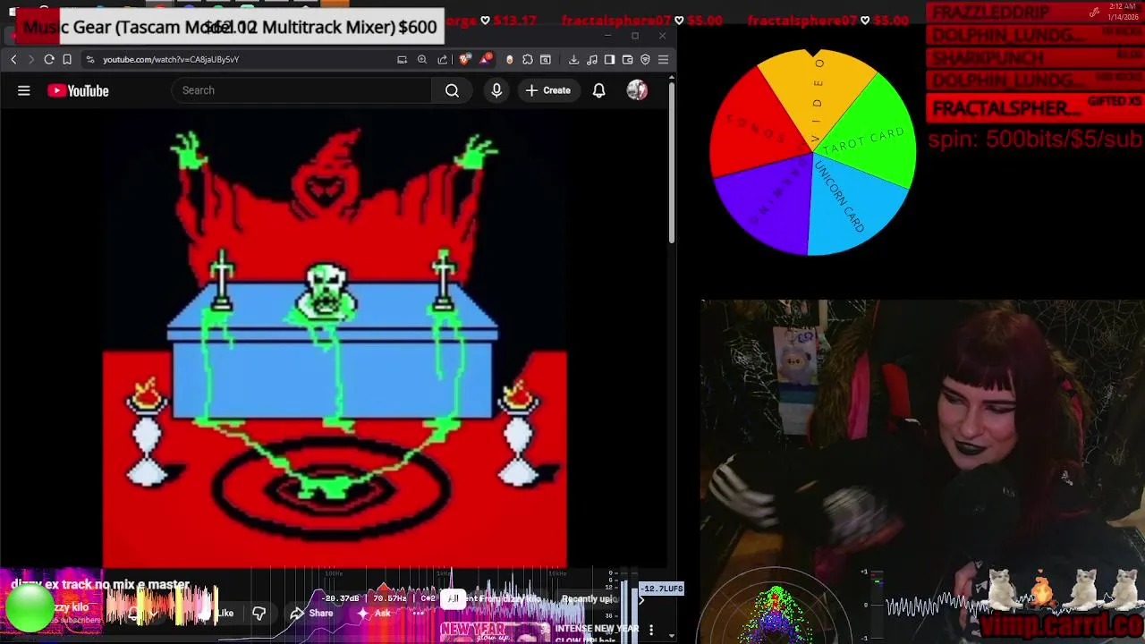
Task: Like the dizzy kilo video
Action: 217,613
